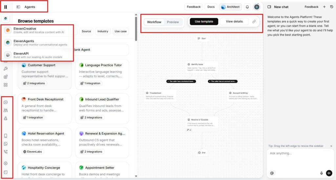Click the '2 integrations' tag on Customer Support
336x180 pixels.
pos(34,83)
